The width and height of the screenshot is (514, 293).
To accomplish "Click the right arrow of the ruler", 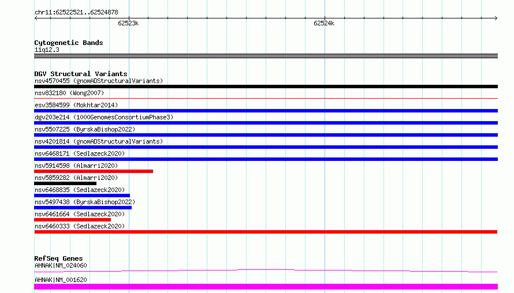I will pos(496,18).
